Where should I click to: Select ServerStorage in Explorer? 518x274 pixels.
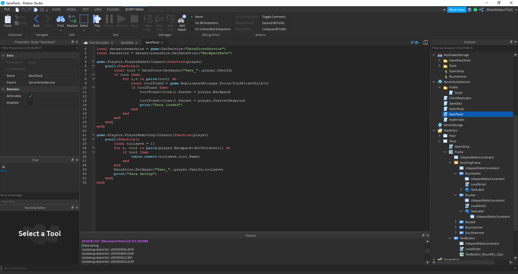point(453,125)
